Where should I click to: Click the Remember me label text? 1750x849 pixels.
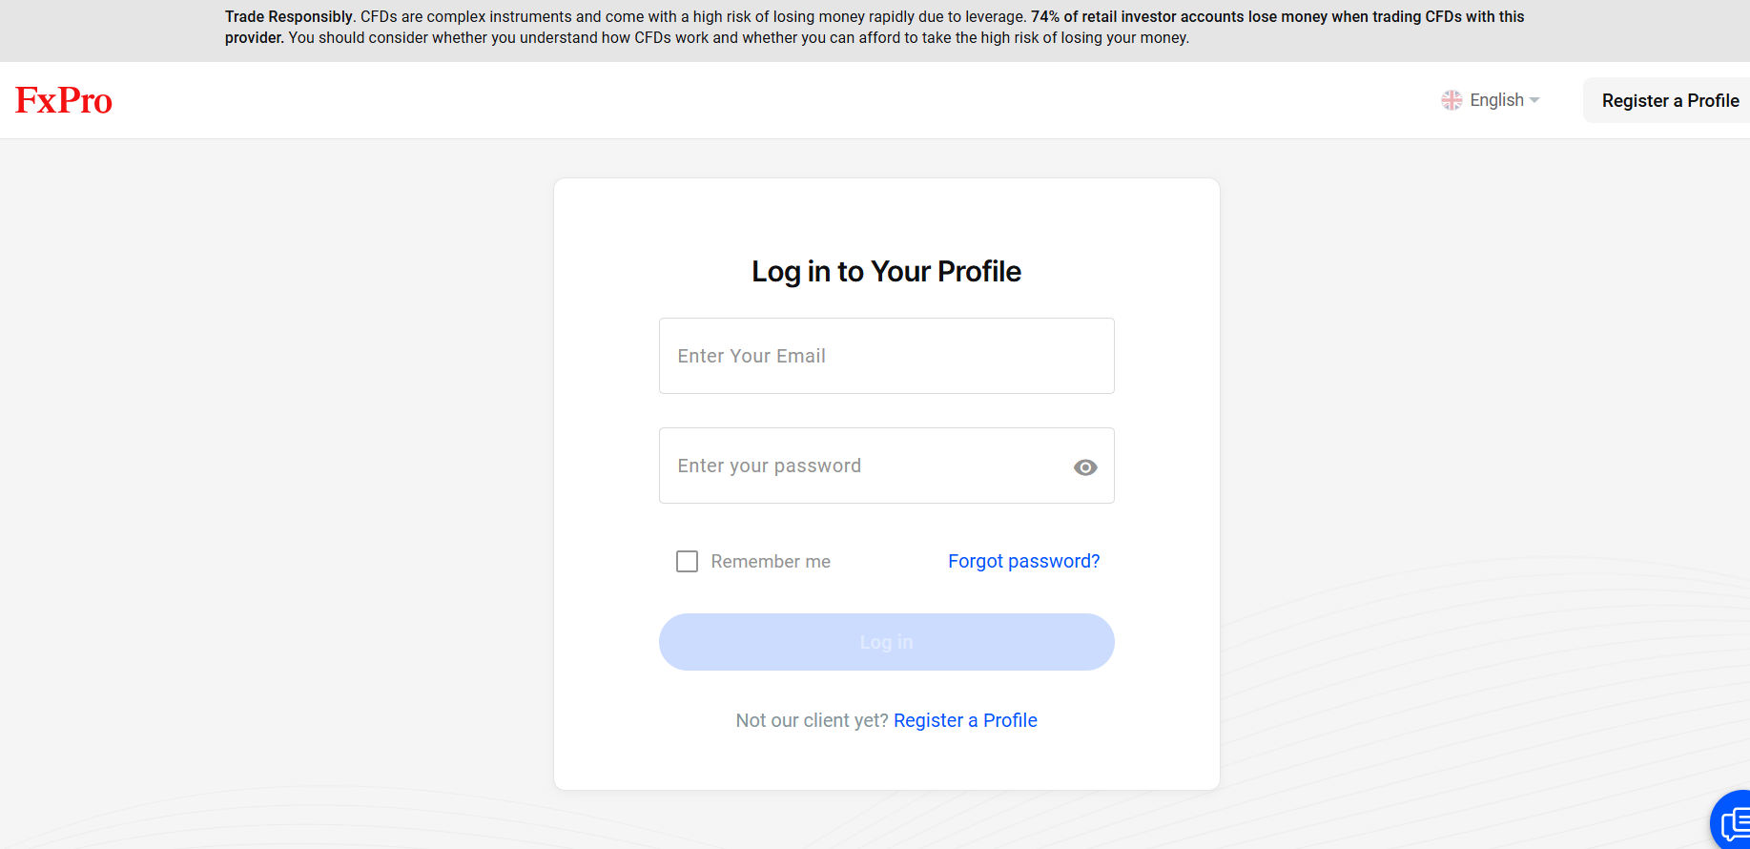pyautogui.click(x=771, y=562)
